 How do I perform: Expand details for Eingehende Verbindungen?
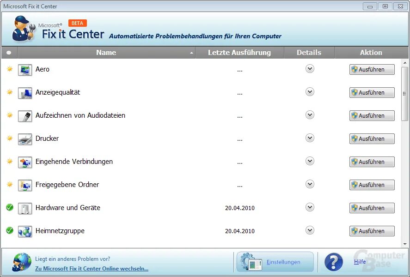click(310, 161)
